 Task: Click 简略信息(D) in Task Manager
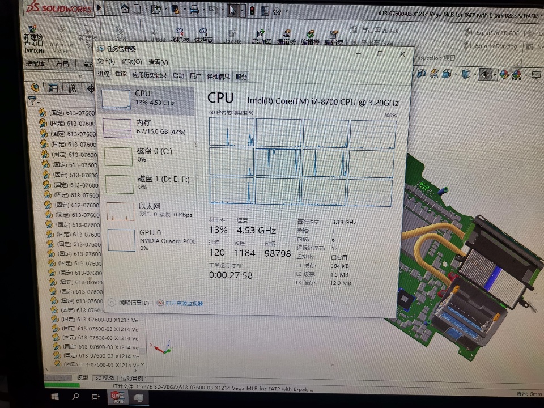click(x=129, y=302)
